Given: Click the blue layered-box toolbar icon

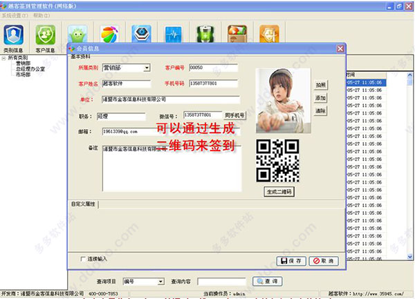Looking at the screenshot, I should (x=141, y=34).
